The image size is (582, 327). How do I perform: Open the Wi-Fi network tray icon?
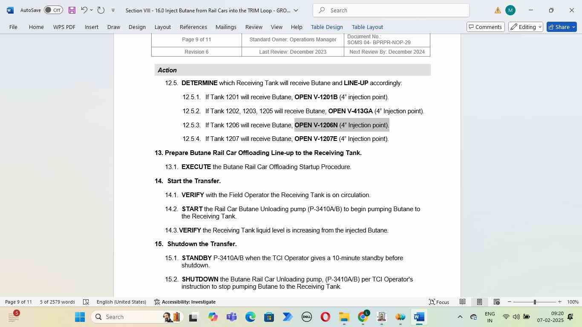(506, 317)
